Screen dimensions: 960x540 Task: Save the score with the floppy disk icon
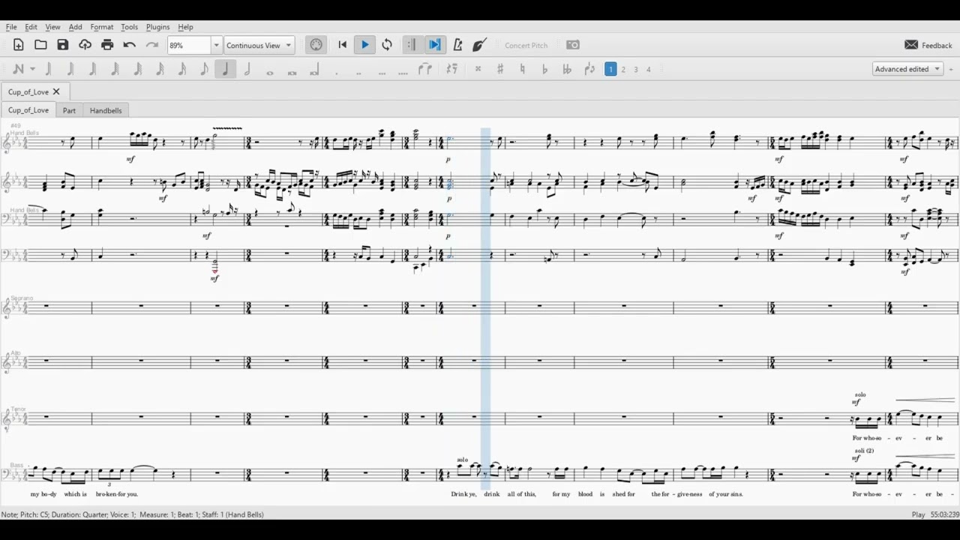63,45
